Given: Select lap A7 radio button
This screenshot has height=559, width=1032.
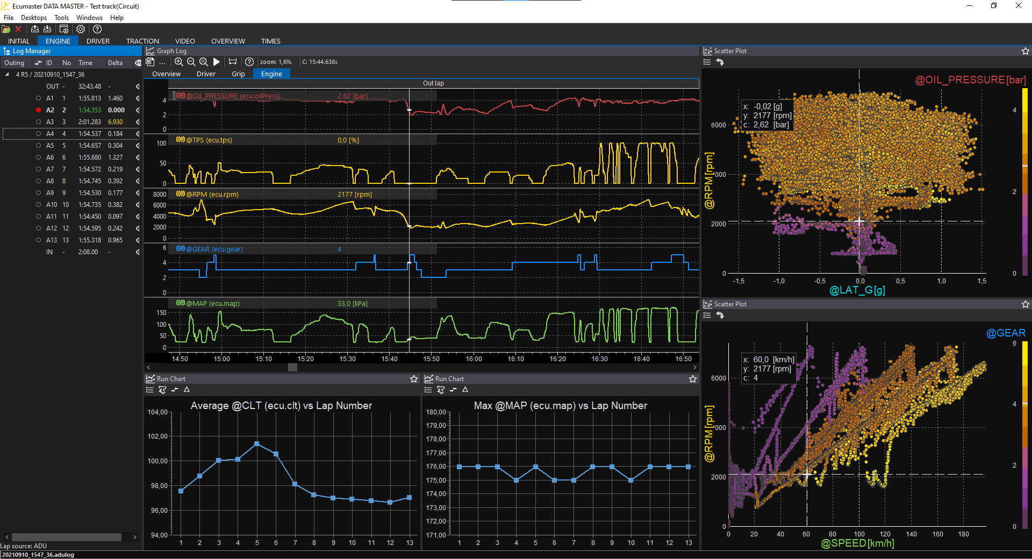Looking at the screenshot, I should pyautogui.click(x=38, y=169).
